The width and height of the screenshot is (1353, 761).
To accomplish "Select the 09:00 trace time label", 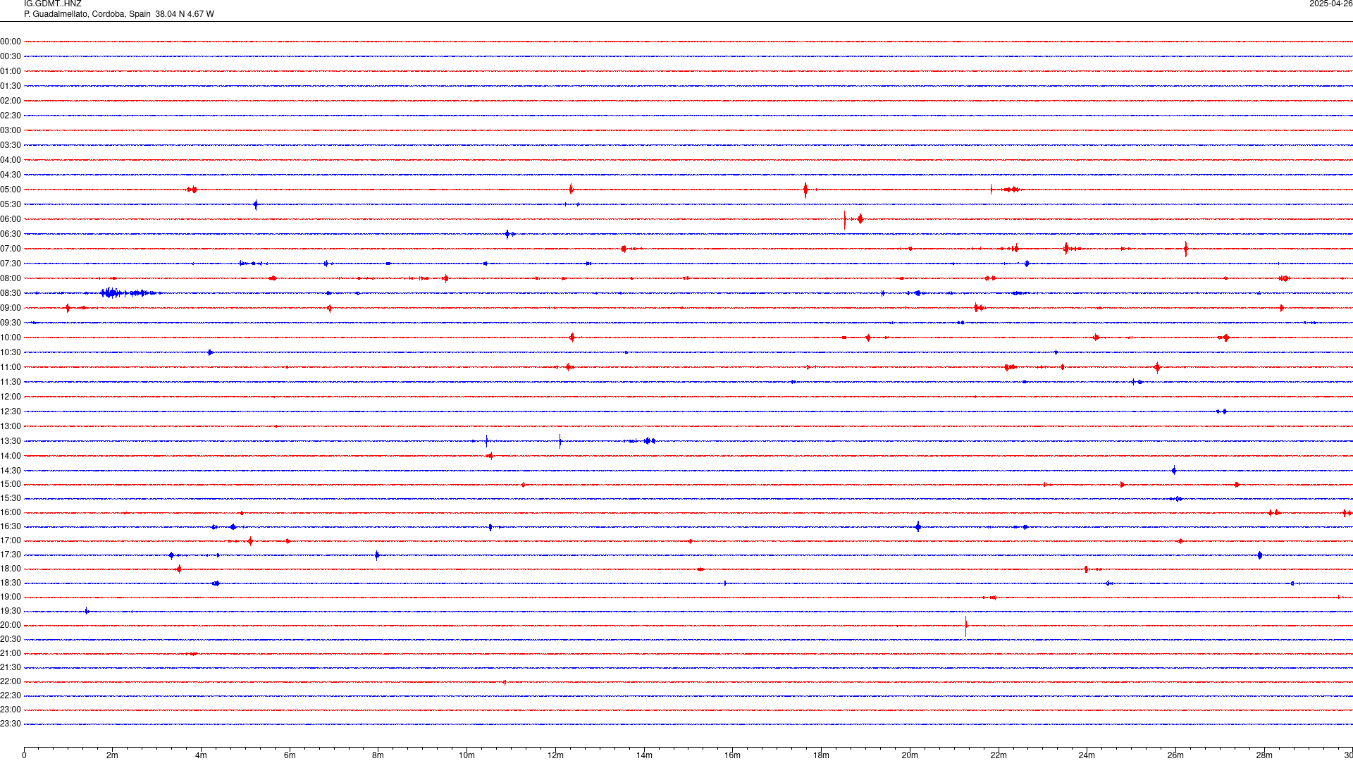I will coord(11,308).
